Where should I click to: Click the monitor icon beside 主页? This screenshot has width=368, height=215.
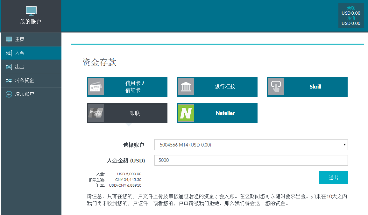point(9,39)
